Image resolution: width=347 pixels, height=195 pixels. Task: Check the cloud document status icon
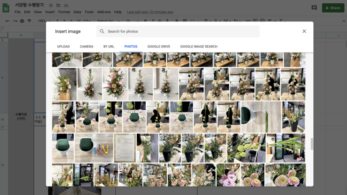pyautogui.click(x=66, y=5)
